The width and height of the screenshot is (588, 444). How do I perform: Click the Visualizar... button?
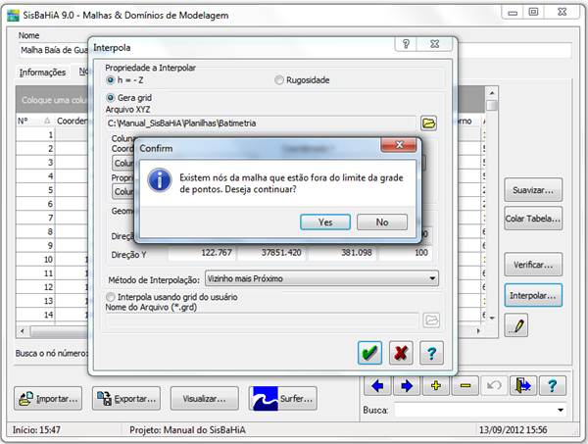[205, 399]
